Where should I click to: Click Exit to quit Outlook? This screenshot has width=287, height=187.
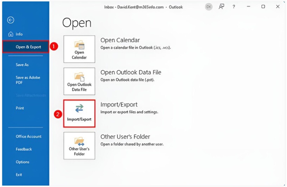(19, 174)
